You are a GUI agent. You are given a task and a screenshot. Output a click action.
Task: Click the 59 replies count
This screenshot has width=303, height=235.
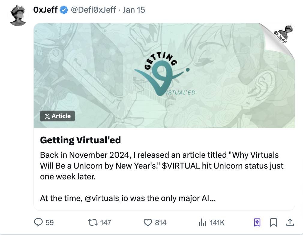pyautogui.click(x=50, y=222)
